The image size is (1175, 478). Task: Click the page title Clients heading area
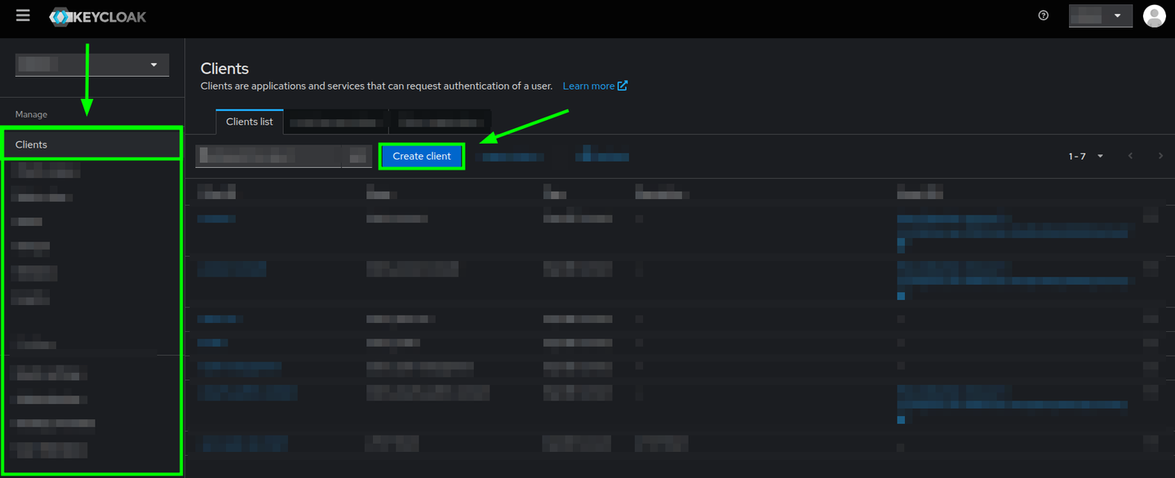click(x=224, y=69)
